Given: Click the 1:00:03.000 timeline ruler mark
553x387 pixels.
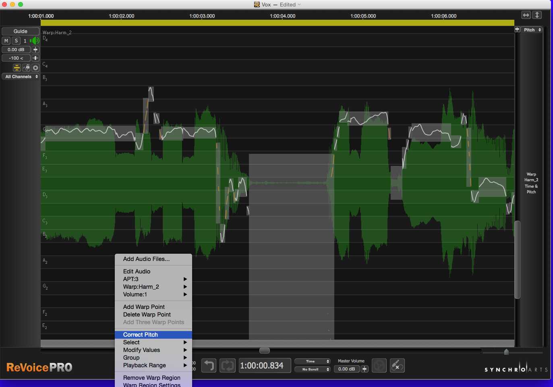Looking at the screenshot, I should pos(202,16).
